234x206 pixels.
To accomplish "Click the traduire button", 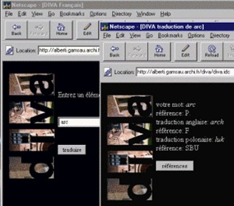I will click(x=72, y=150).
